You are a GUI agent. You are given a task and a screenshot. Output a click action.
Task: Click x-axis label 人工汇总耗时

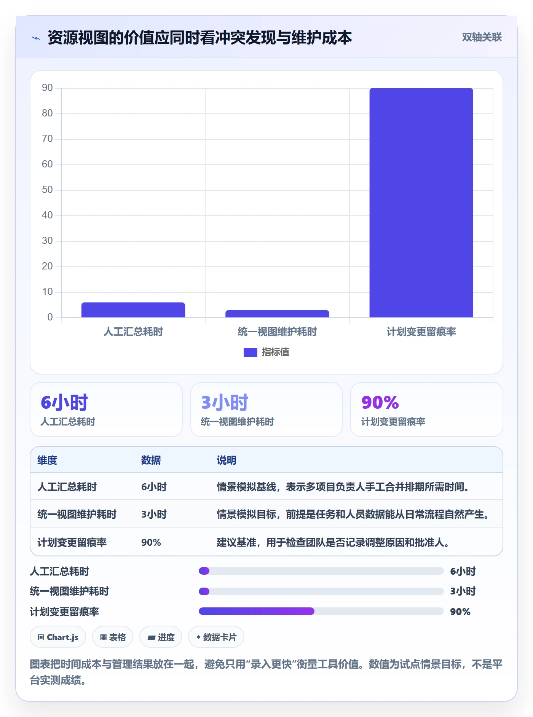(133, 332)
